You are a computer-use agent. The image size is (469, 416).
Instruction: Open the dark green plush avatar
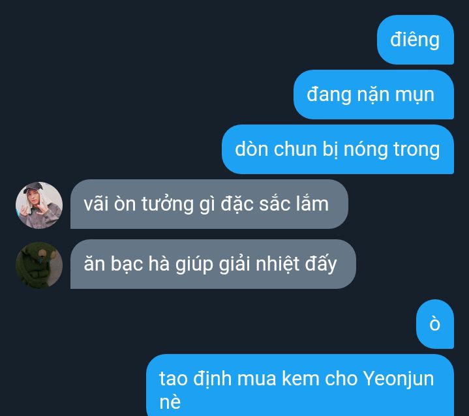point(39,265)
